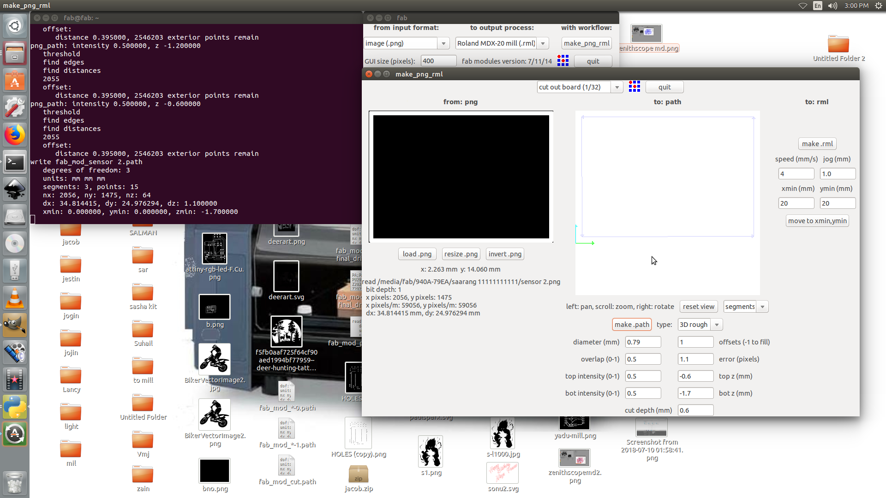The height and width of the screenshot is (498, 886).
Task: Open the En keyboard language indicator
Action: tap(818, 6)
